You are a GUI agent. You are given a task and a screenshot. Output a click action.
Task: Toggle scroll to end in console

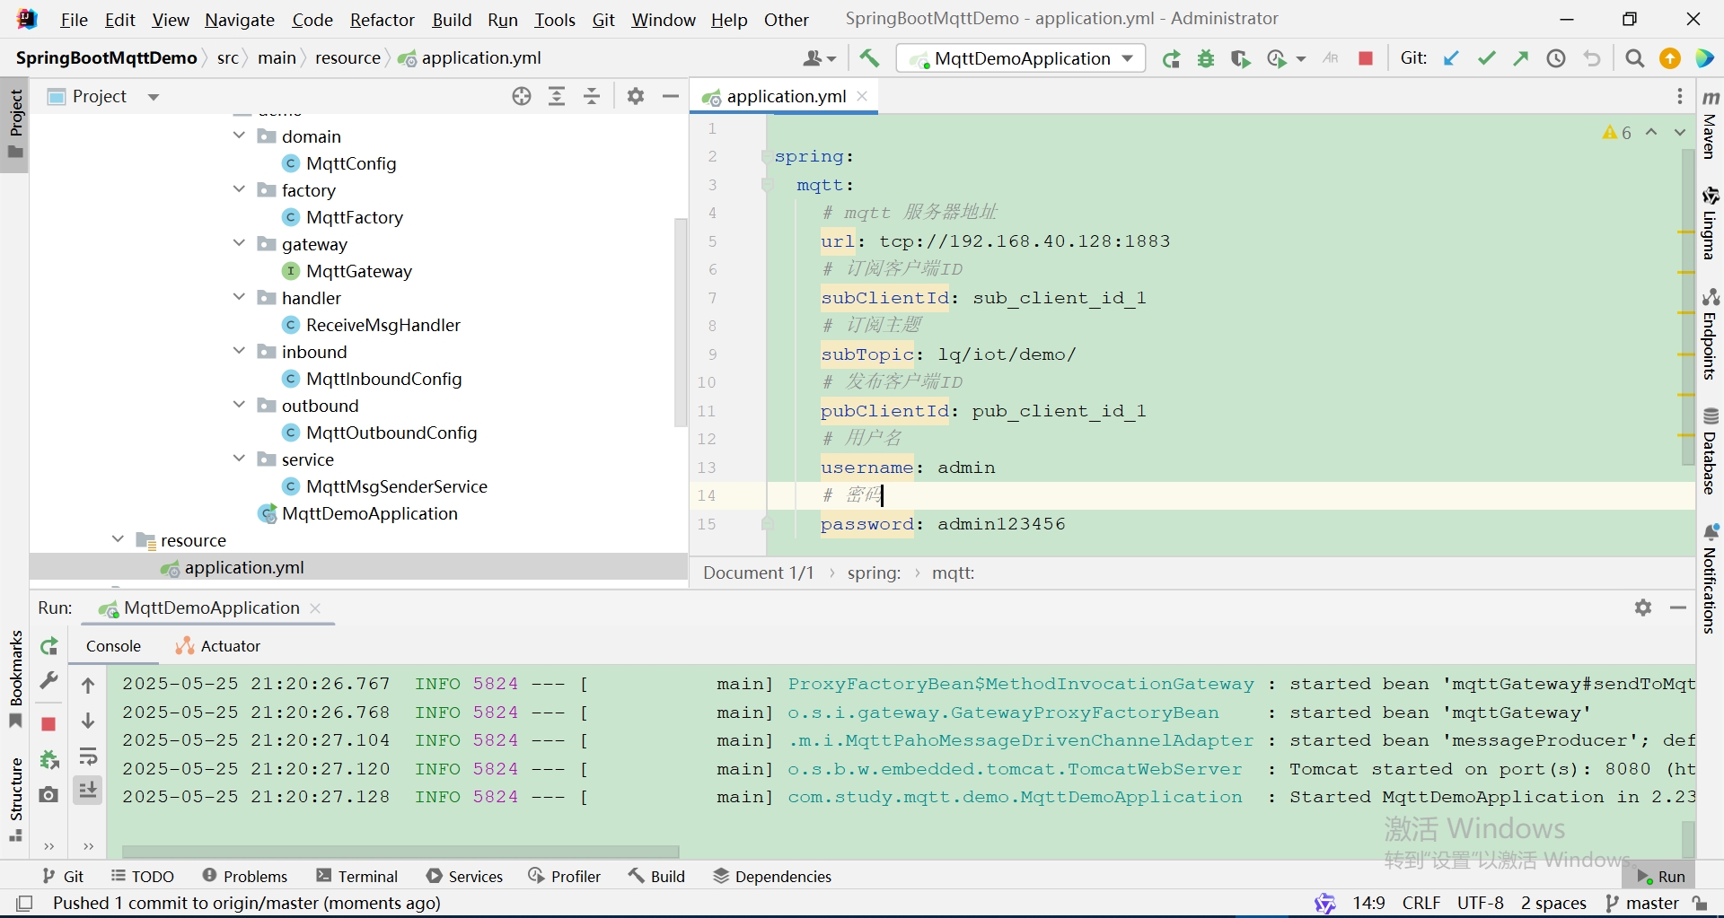[88, 791]
